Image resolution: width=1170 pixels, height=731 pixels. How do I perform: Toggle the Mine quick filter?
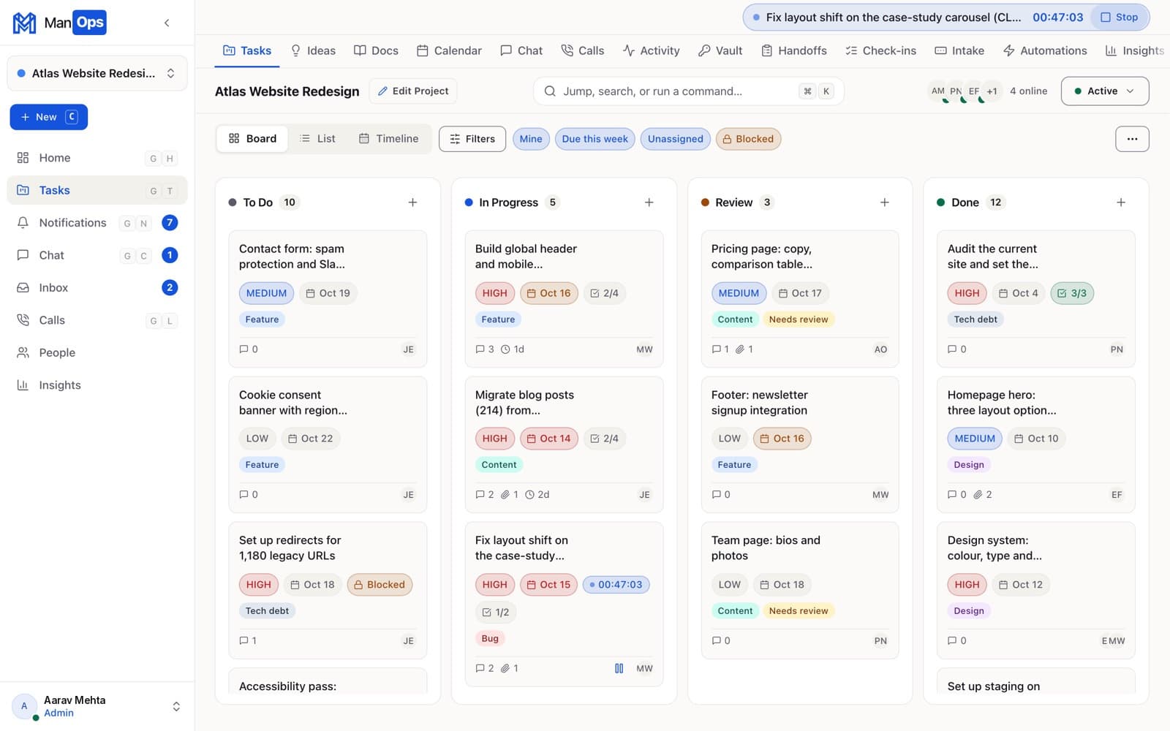(531, 139)
